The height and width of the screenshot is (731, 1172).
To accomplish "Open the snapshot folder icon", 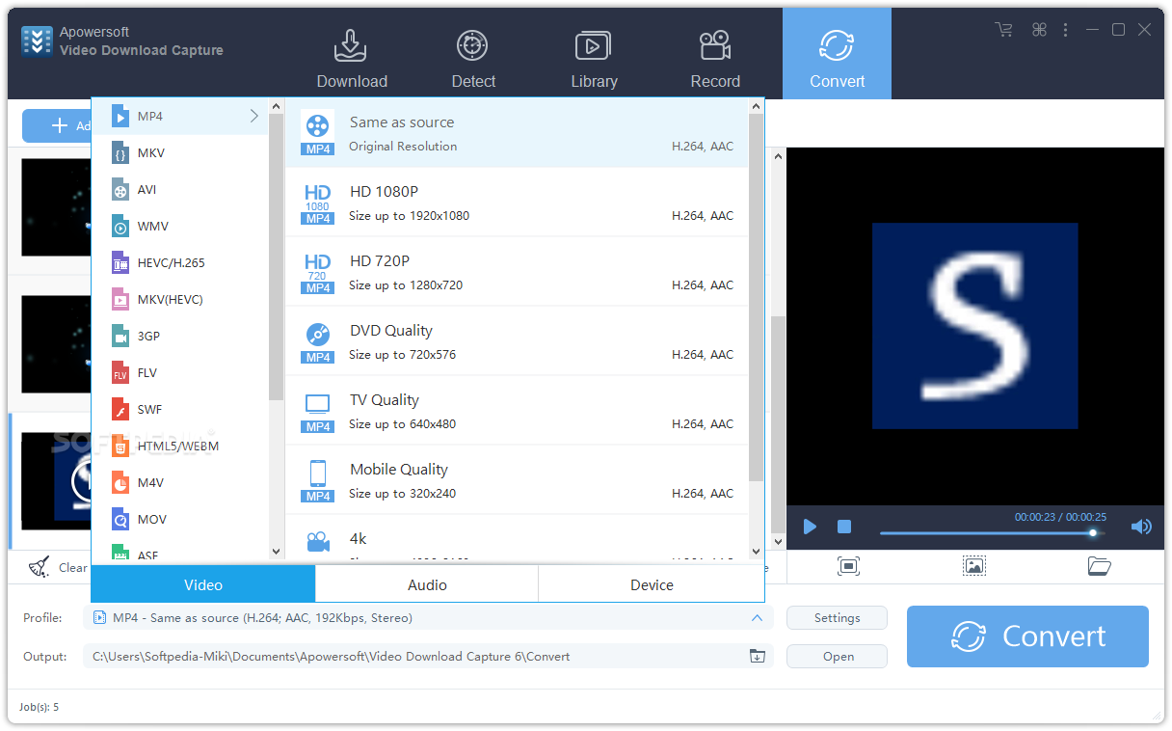I will tap(1100, 566).
